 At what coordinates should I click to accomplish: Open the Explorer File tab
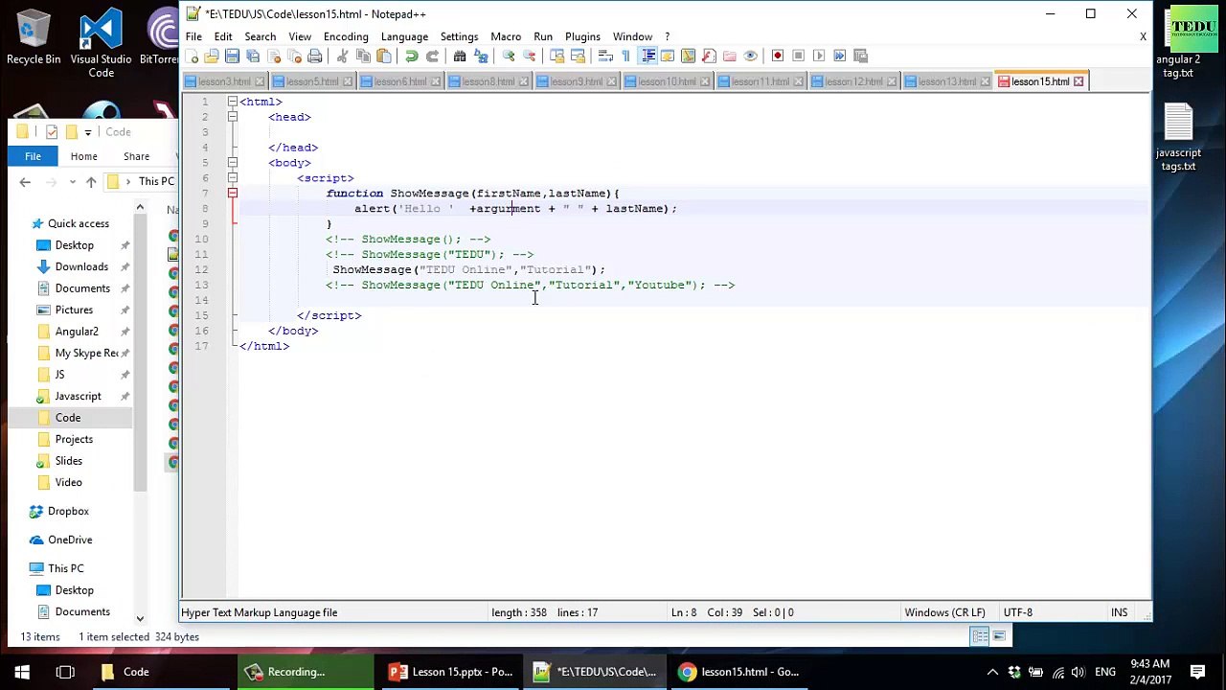tap(33, 156)
